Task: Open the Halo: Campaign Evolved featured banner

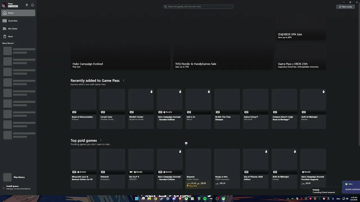Action: [x=120, y=42]
